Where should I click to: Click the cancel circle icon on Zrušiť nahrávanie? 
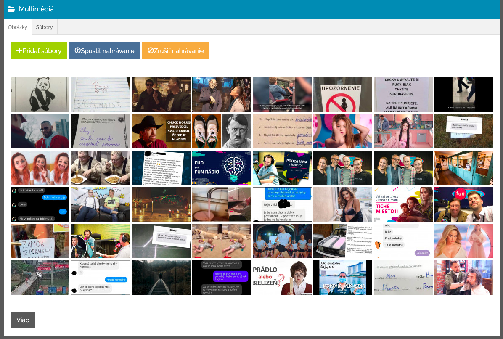click(x=151, y=51)
